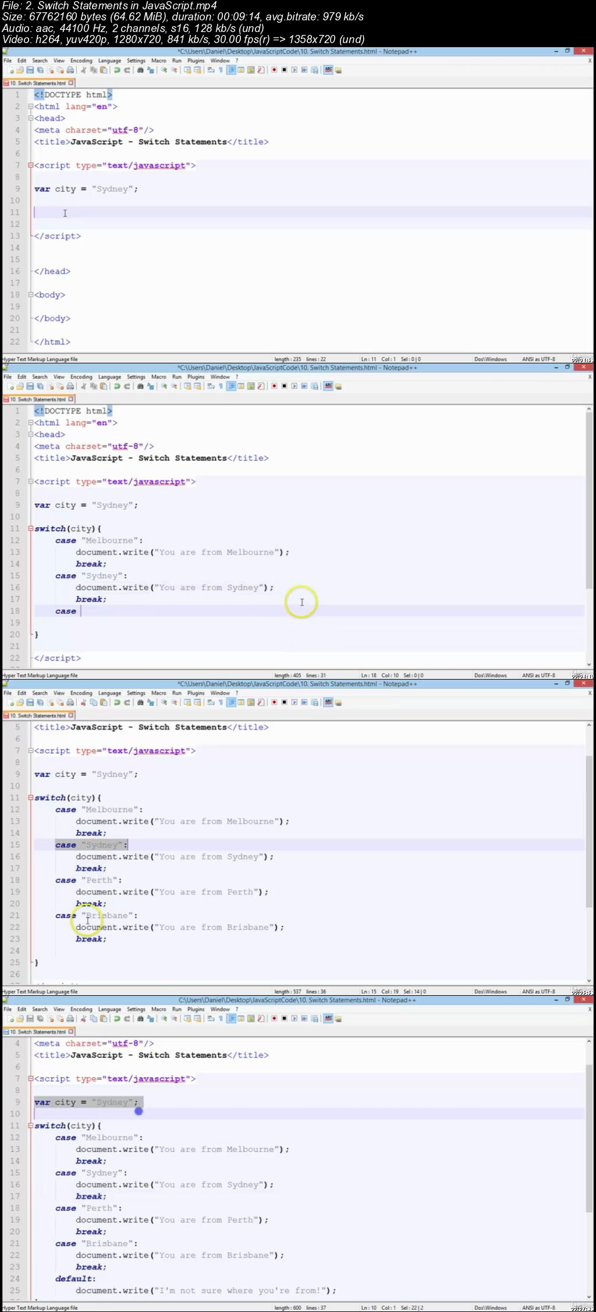Toggle Indent Guide in third window toolbar
Screen dimensions: 596x1312
(230, 702)
